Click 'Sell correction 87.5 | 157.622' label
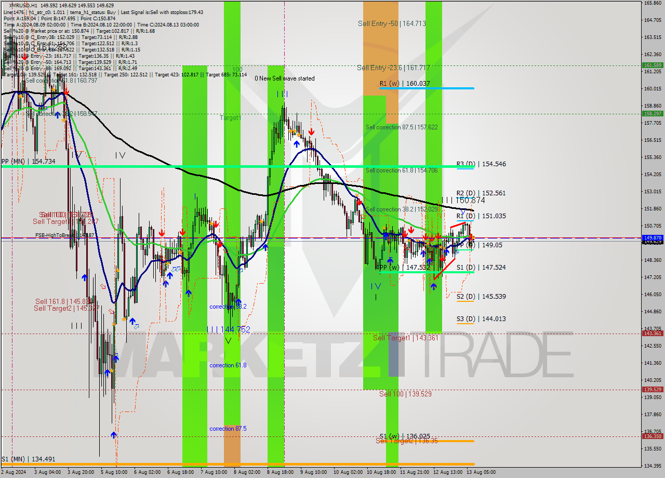Image resolution: width=665 pixels, height=478 pixels. pyautogui.click(x=401, y=127)
